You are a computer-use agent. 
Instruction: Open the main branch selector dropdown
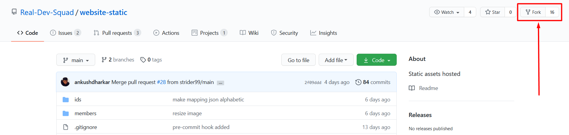click(76, 60)
